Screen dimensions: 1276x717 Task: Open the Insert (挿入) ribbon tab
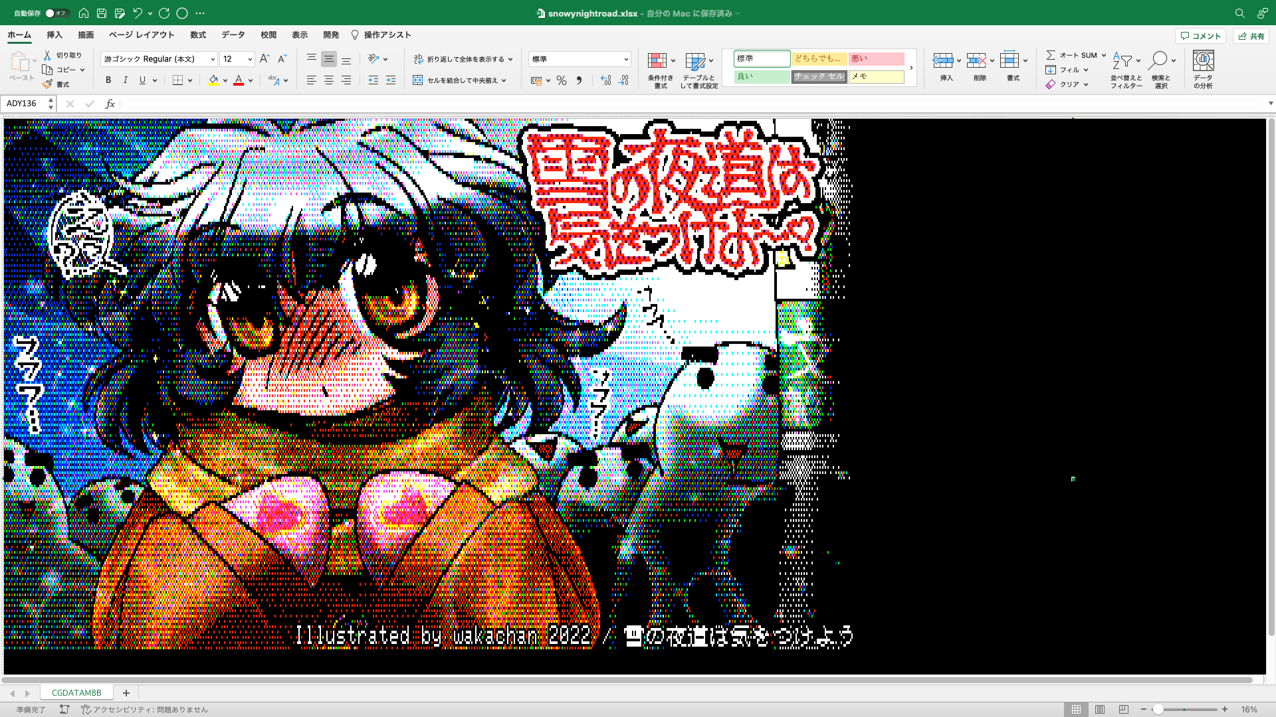pyautogui.click(x=54, y=35)
